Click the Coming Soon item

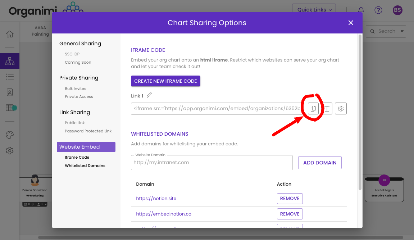coord(78,62)
